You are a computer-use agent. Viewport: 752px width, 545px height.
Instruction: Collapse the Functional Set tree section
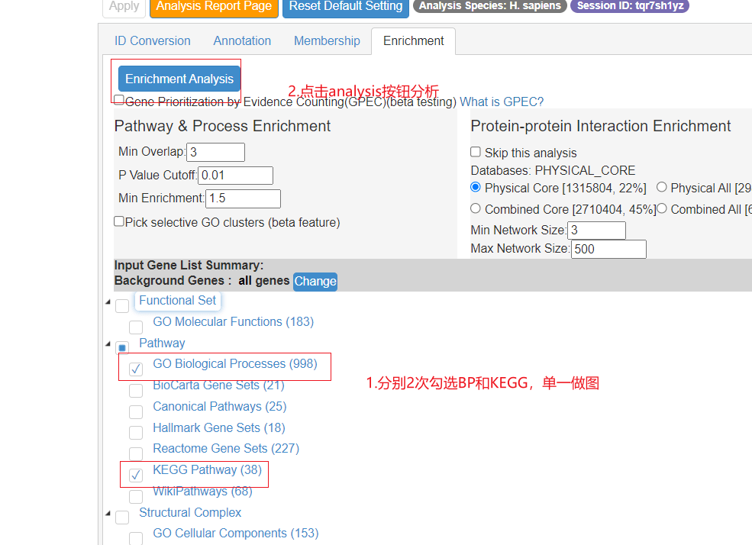(x=108, y=302)
